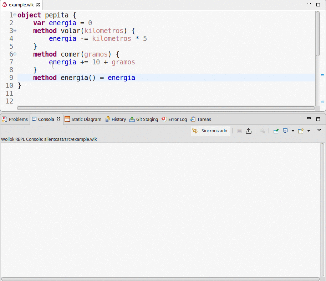Click the terminate console icon
The image size is (326, 281).
[239, 131]
